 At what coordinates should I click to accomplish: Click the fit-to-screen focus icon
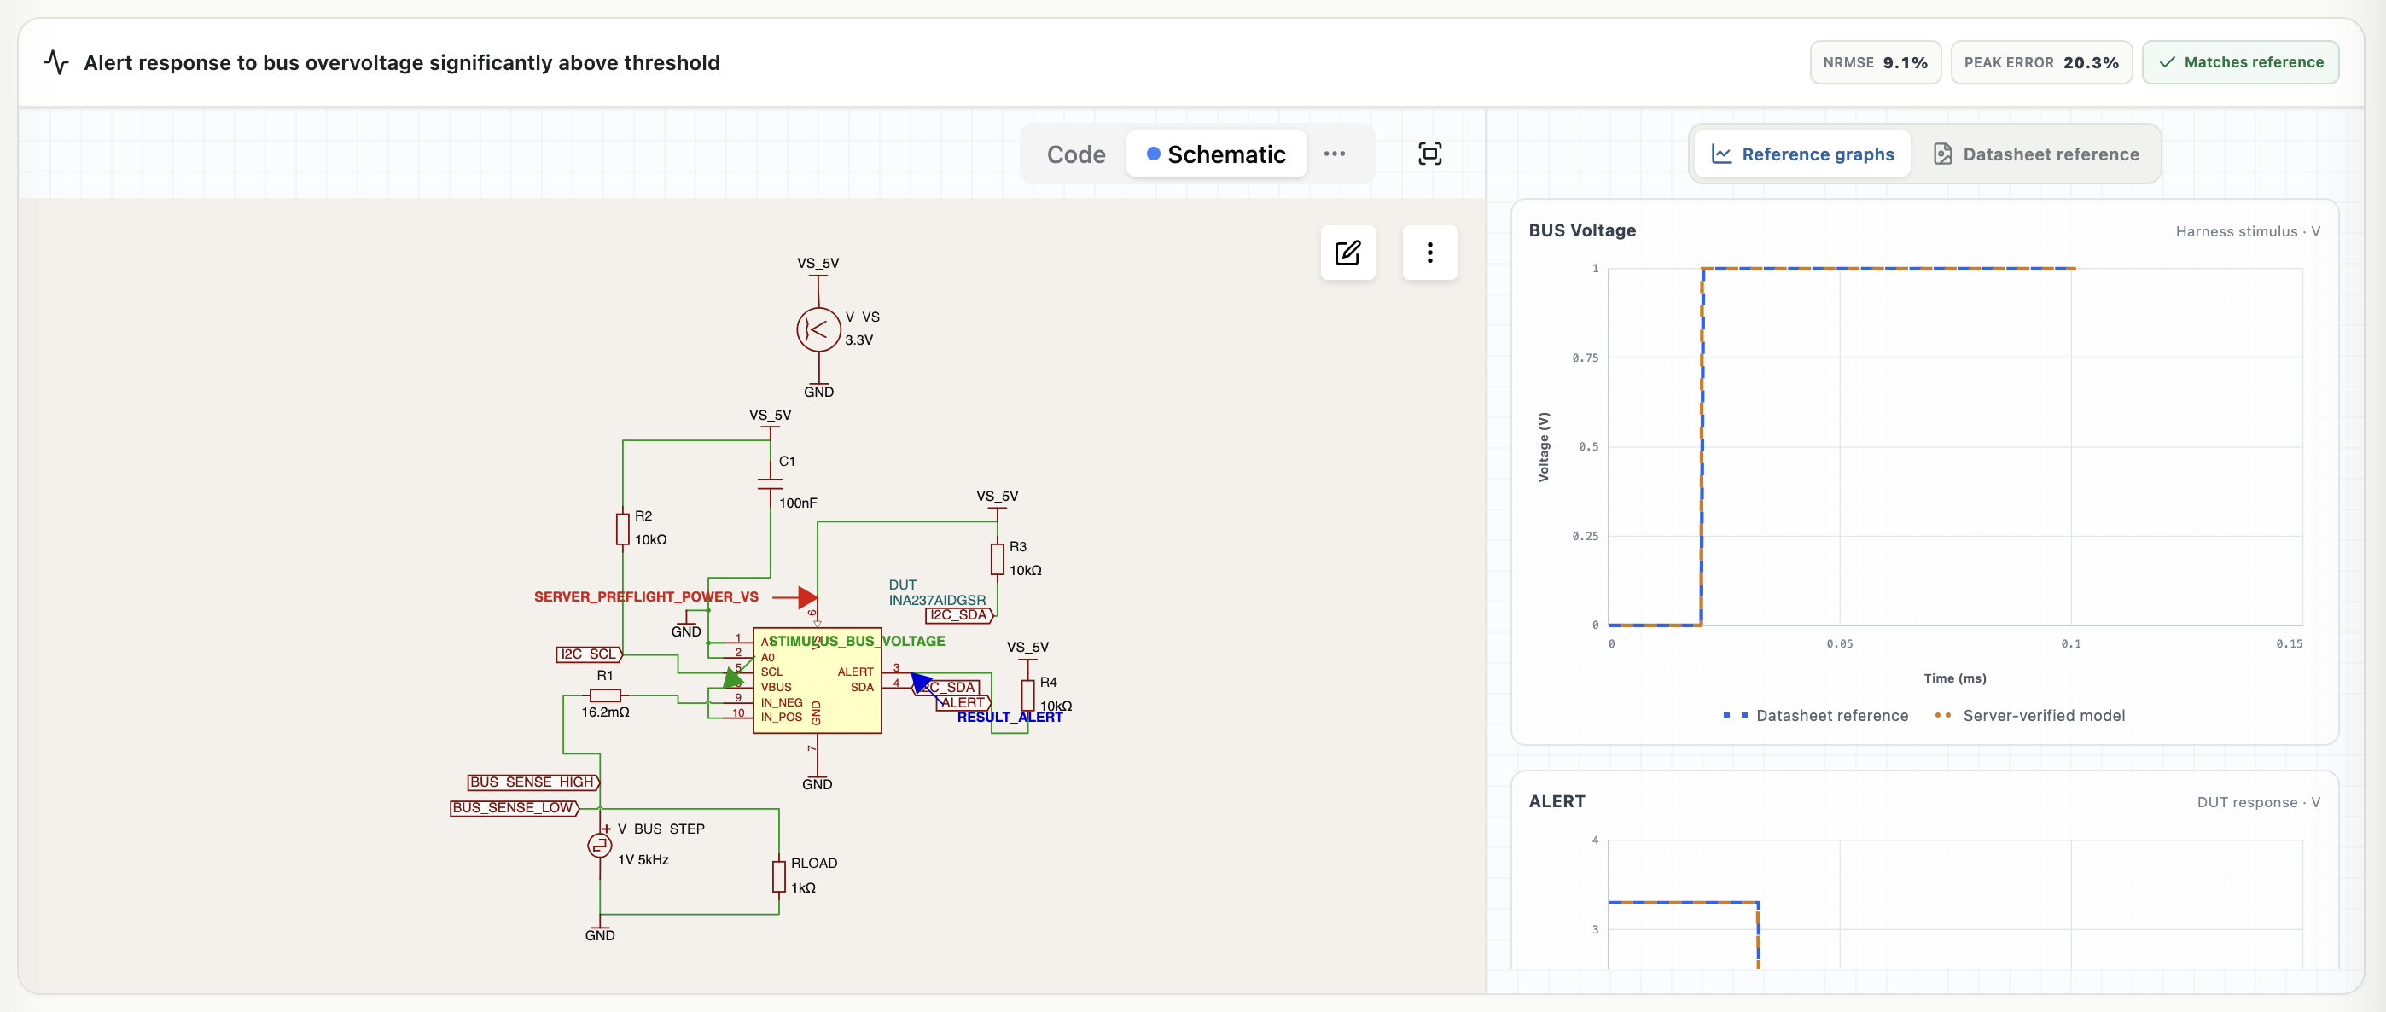point(1429,154)
